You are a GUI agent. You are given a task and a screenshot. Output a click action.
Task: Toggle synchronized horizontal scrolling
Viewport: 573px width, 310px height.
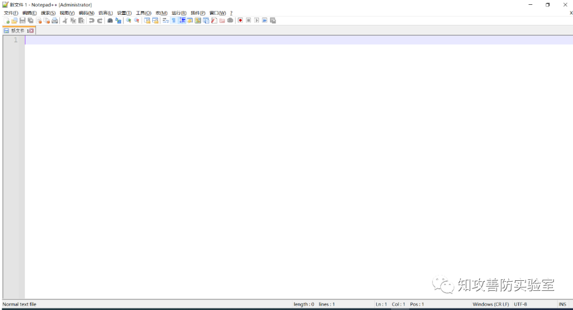[155, 21]
